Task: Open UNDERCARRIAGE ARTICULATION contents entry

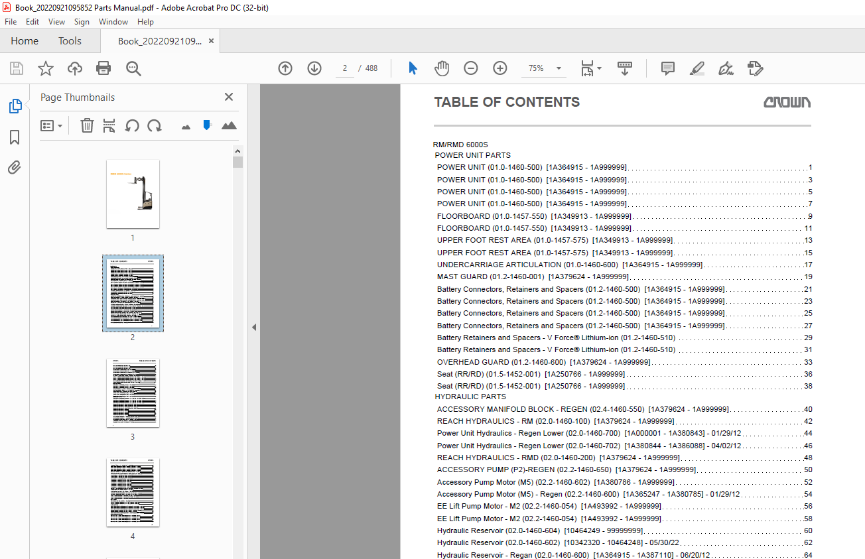Action: pyautogui.click(x=624, y=265)
